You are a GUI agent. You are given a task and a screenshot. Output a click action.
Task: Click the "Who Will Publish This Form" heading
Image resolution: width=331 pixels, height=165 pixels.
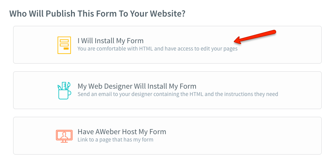click(97, 14)
